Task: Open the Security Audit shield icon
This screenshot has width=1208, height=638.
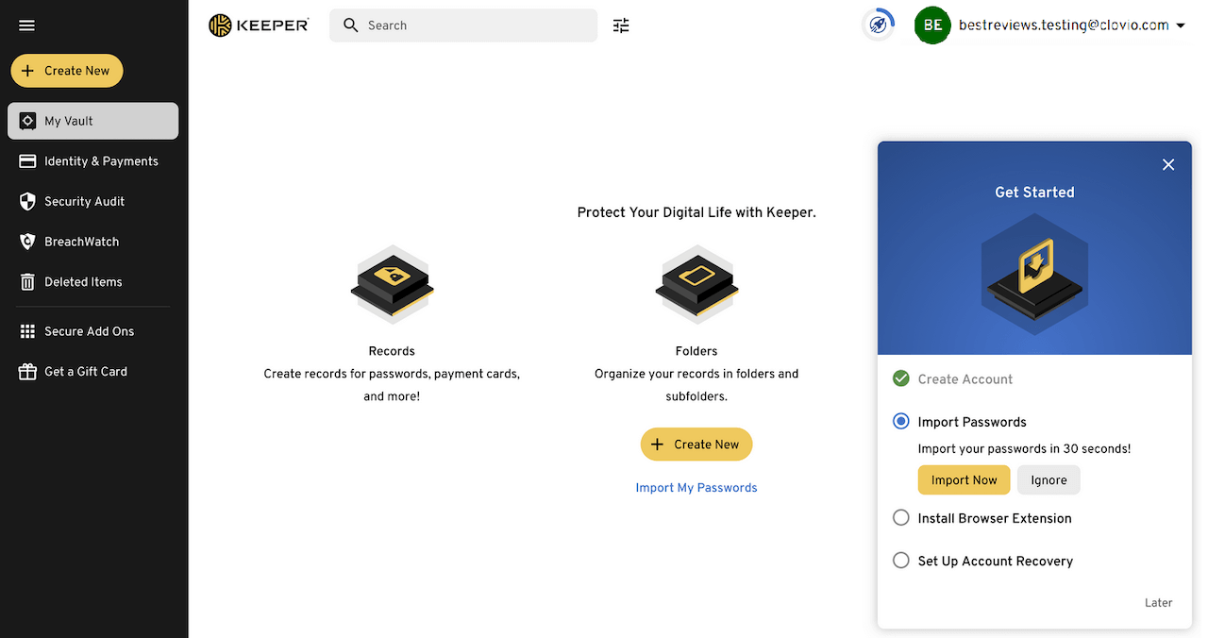Action: (27, 202)
